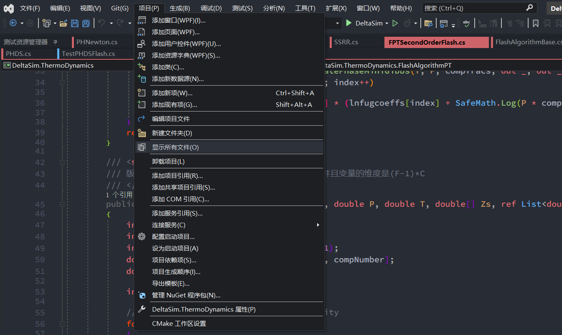This screenshot has height=335, width=562.
Task: Click the wrench icon beside DeltaSim.ThermoDynamics 属性
Action: point(142,309)
